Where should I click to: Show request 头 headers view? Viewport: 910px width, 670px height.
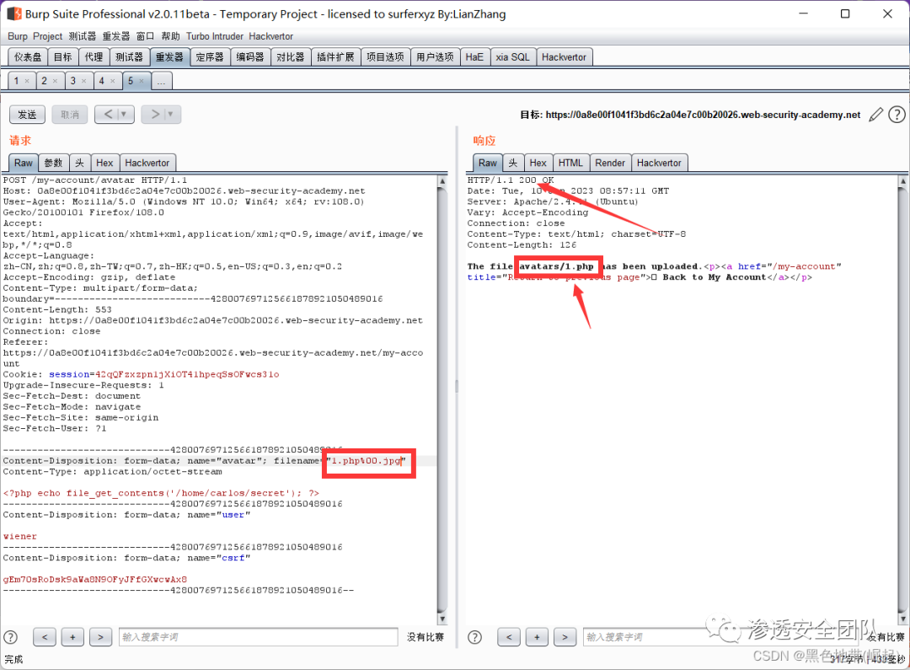tap(79, 163)
